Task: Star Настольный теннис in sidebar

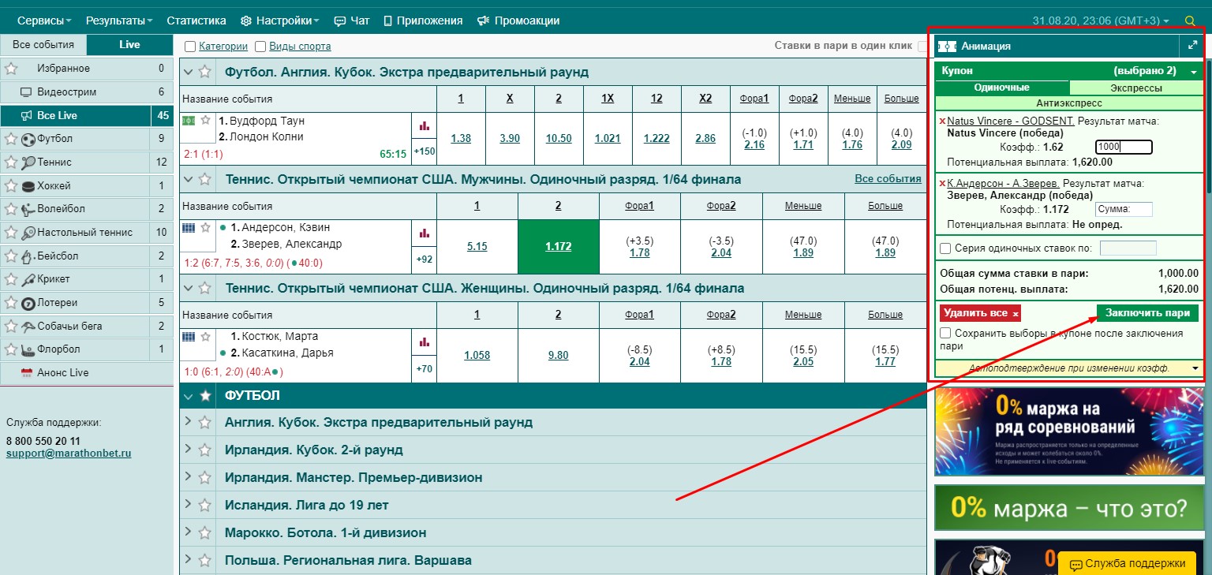Action: 11,233
